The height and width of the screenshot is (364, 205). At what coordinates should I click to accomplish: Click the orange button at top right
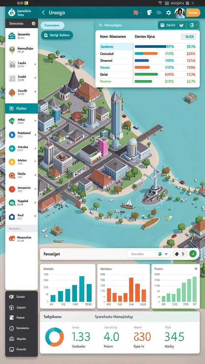(x=193, y=12)
